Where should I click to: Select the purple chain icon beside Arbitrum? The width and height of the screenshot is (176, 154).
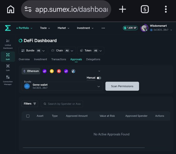66,71
